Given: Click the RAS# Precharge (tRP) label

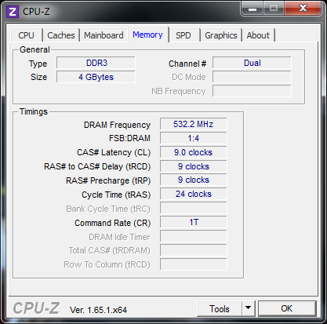Looking at the screenshot, I should [x=108, y=180].
